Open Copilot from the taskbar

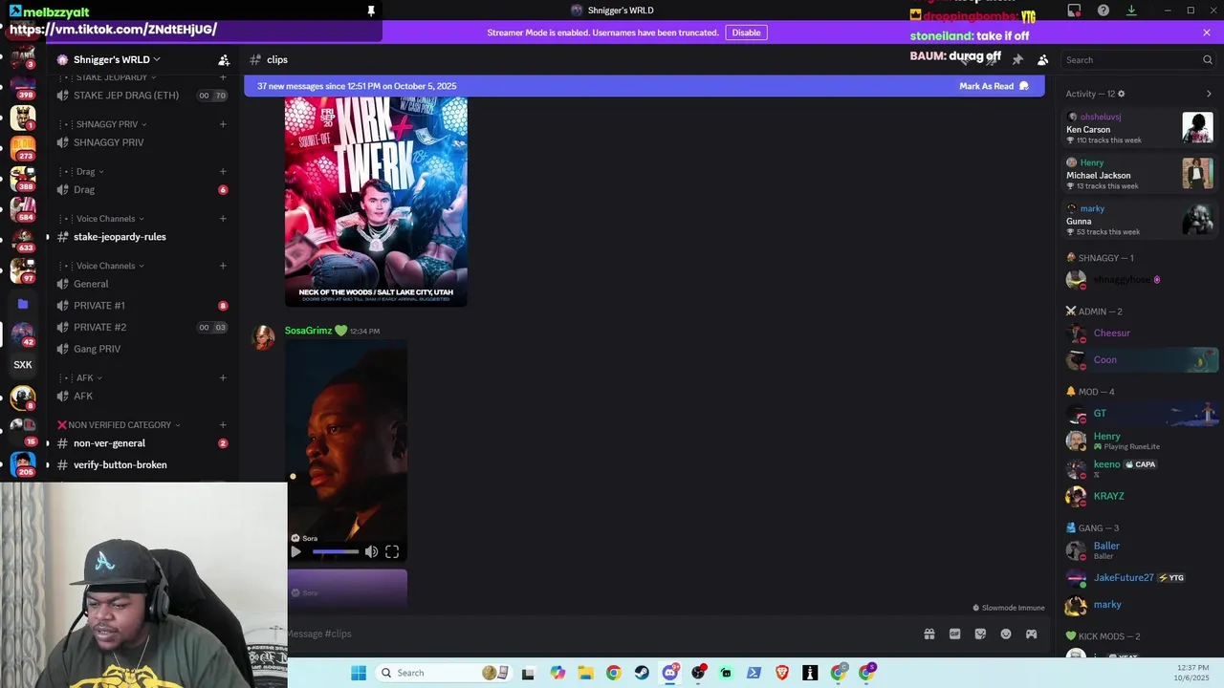point(557,673)
